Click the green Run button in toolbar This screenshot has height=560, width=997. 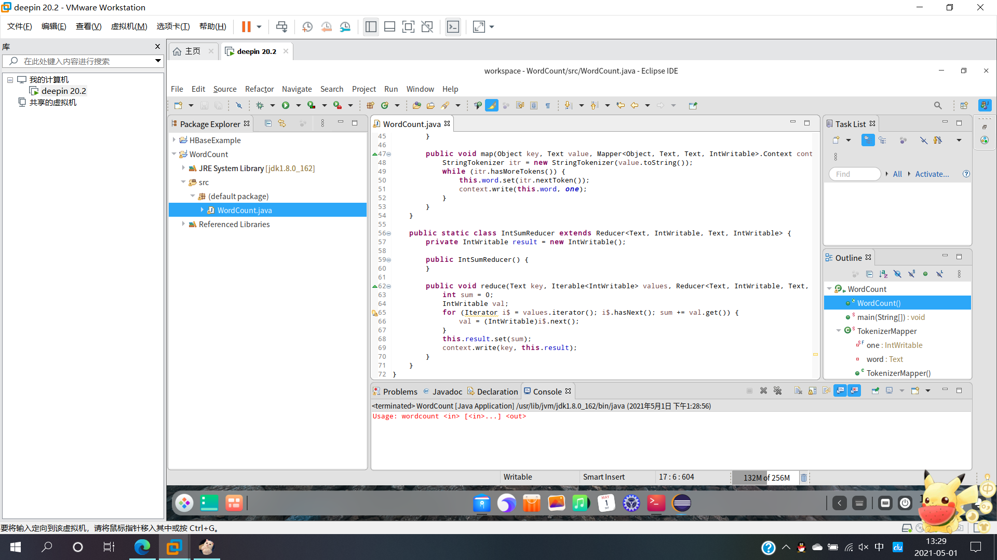(x=286, y=105)
